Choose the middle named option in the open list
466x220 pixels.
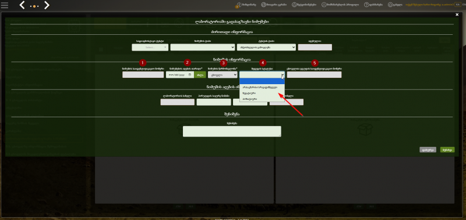[262, 93]
